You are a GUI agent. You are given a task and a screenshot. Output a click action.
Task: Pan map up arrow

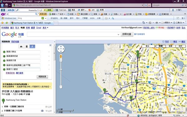61,46
